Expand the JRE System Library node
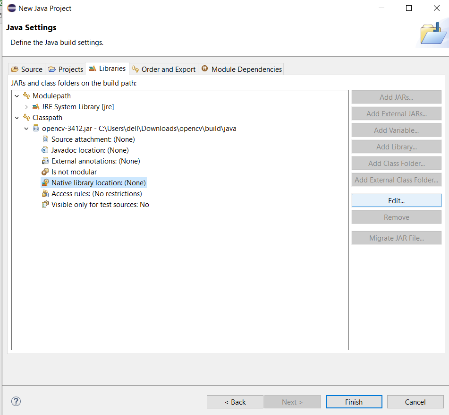449x415 pixels. tap(26, 107)
